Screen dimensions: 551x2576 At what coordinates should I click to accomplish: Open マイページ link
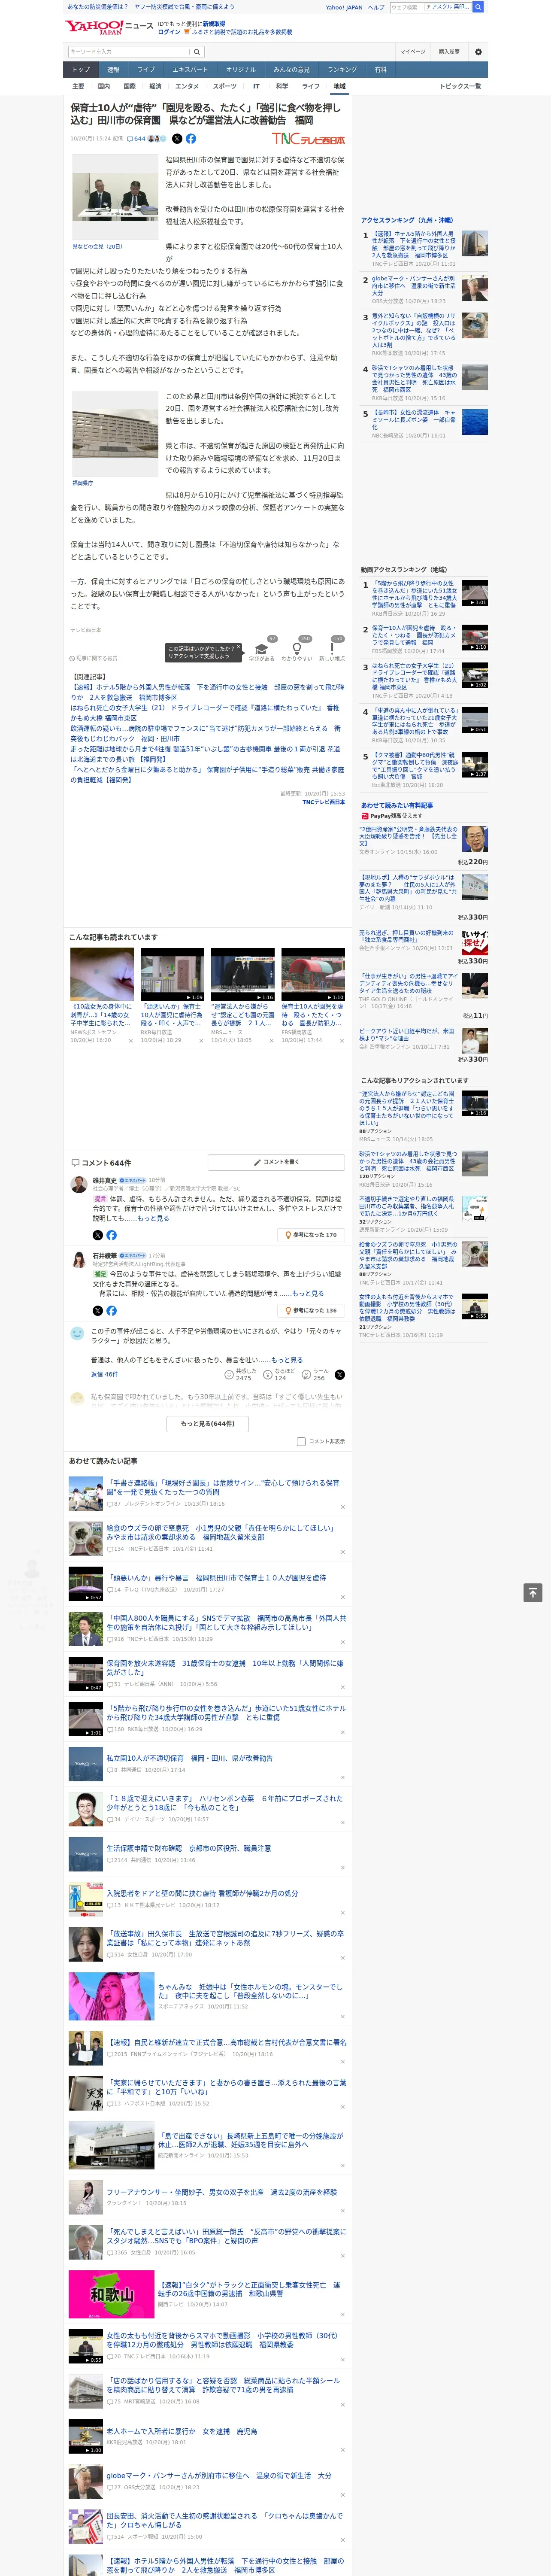(412, 51)
